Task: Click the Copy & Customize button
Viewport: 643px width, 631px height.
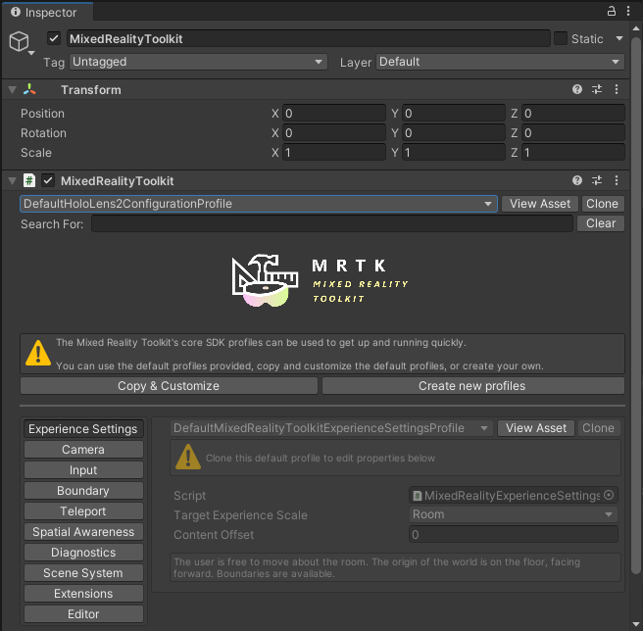Action: pyautogui.click(x=169, y=386)
